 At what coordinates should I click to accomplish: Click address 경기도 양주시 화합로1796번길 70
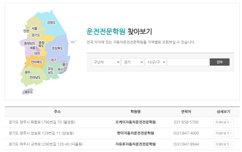(x=42, y=122)
